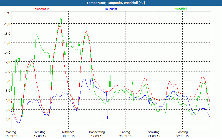Viewport: 222px width, 139px height.
Task: Click the Sonntag day label
Action: (x=182, y=132)
